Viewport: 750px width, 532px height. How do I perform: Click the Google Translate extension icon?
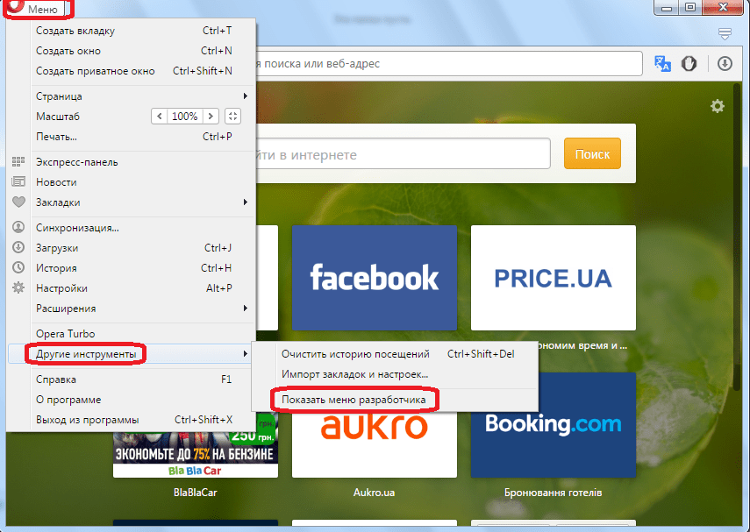coord(662,64)
